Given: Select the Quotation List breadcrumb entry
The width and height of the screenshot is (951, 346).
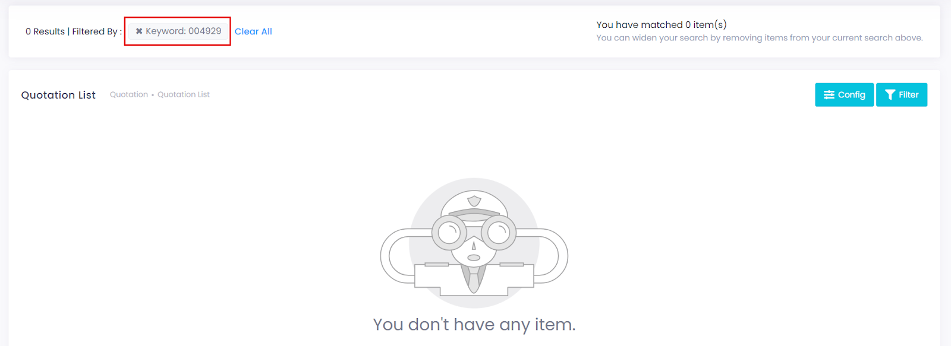Looking at the screenshot, I should (x=183, y=94).
